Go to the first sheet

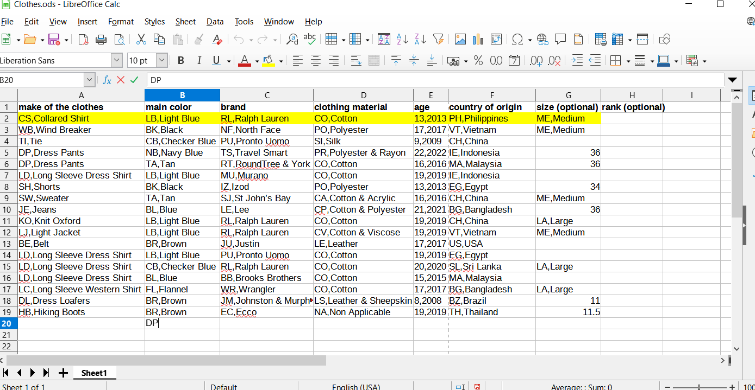point(7,373)
